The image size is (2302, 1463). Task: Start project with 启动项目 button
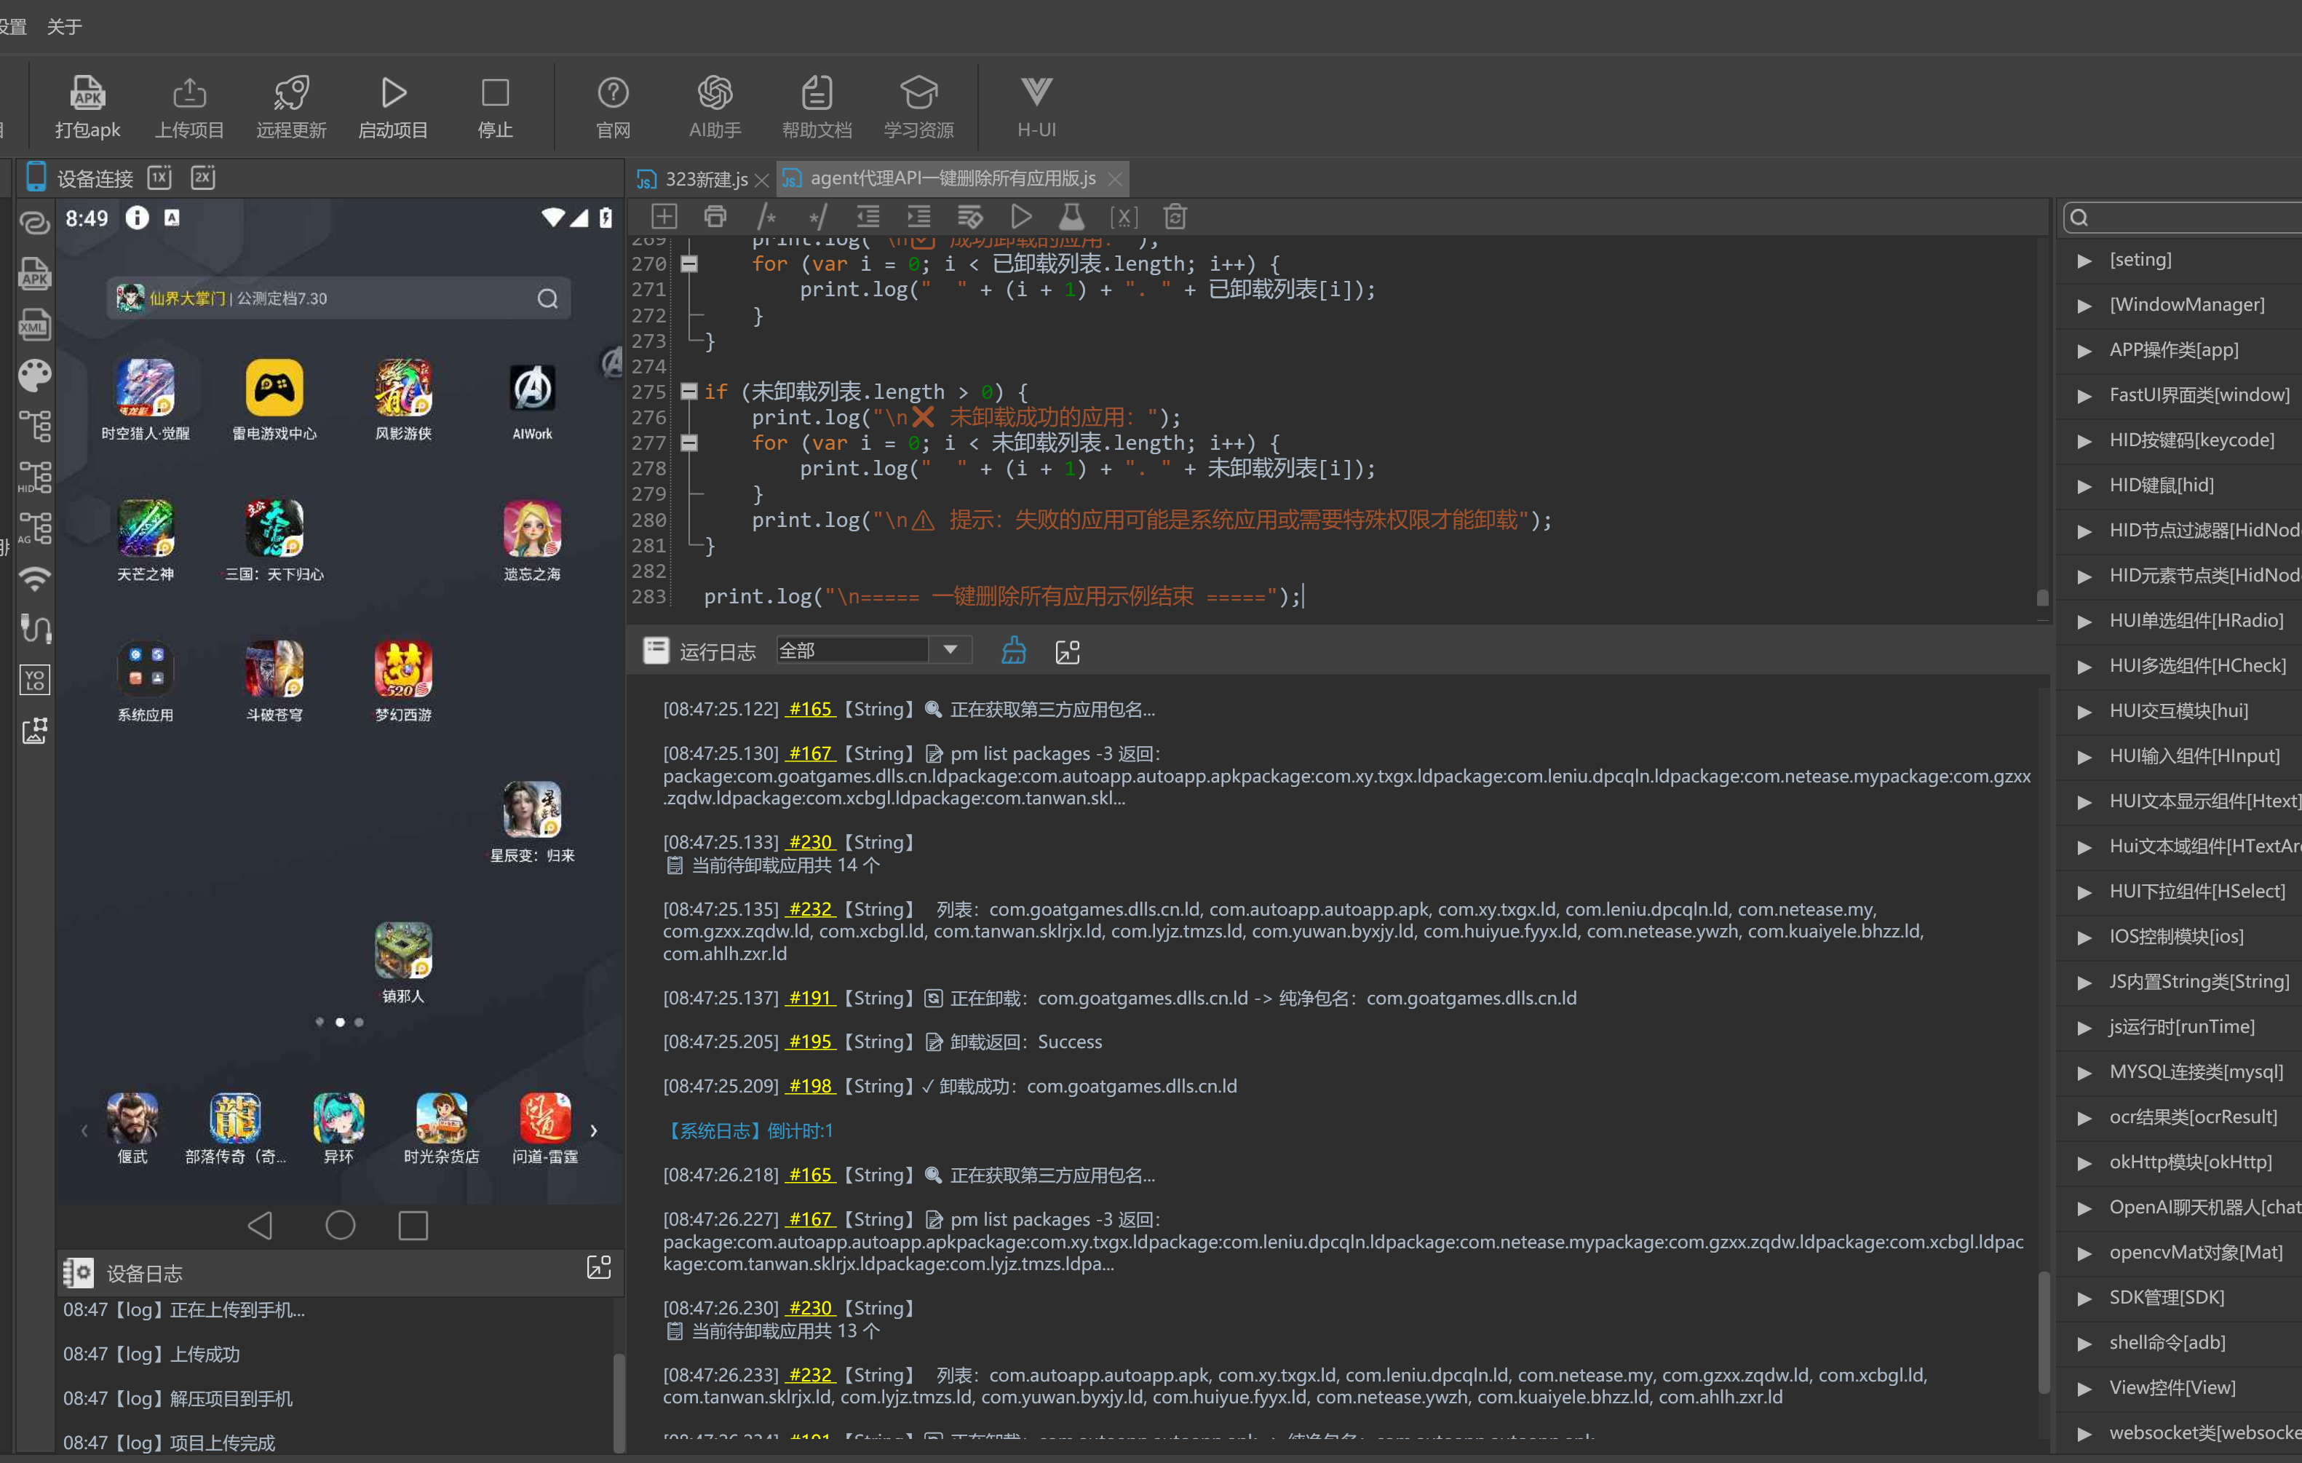tap(392, 107)
